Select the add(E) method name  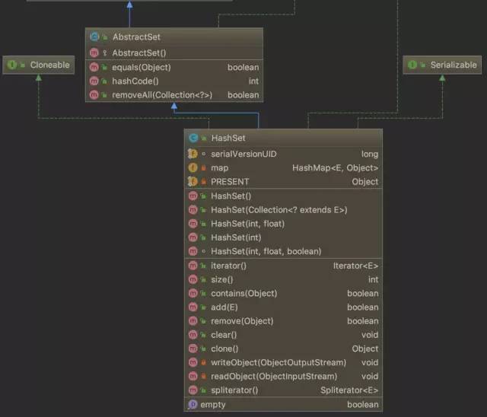click(x=224, y=307)
